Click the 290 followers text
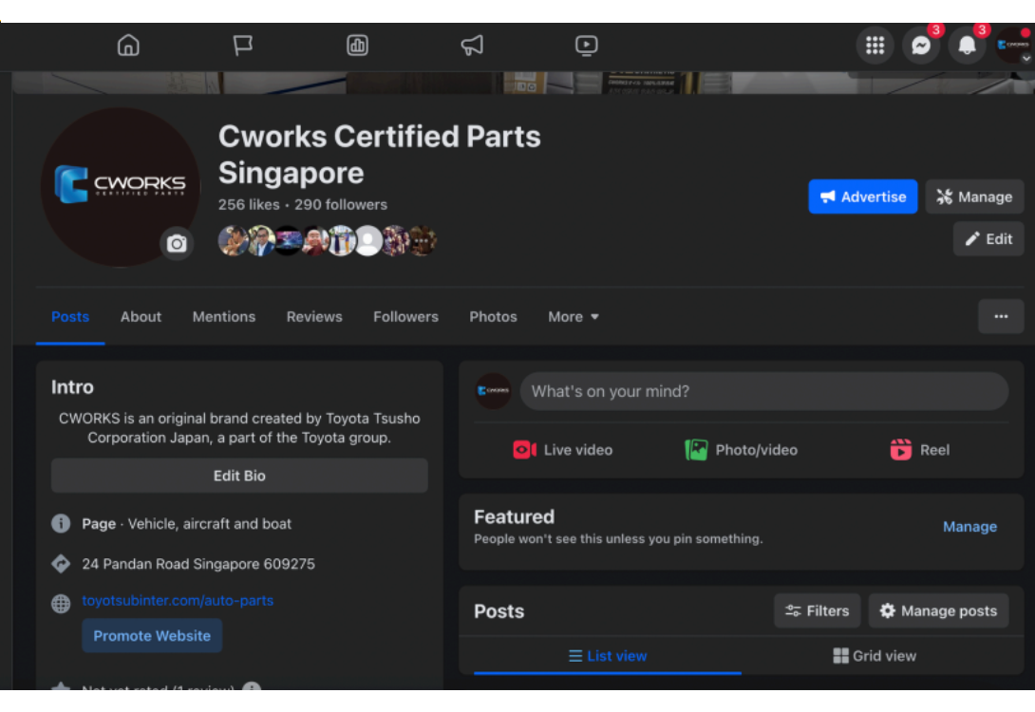Screen dimensions: 1035x712 click(341, 204)
